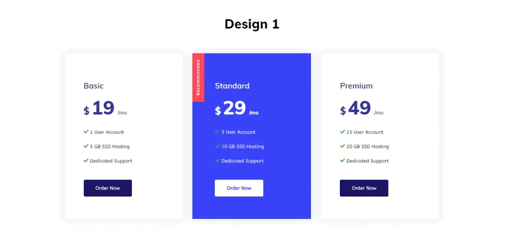The image size is (521, 243).
Task: Select the Standard plan title
Action: click(232, 86)
